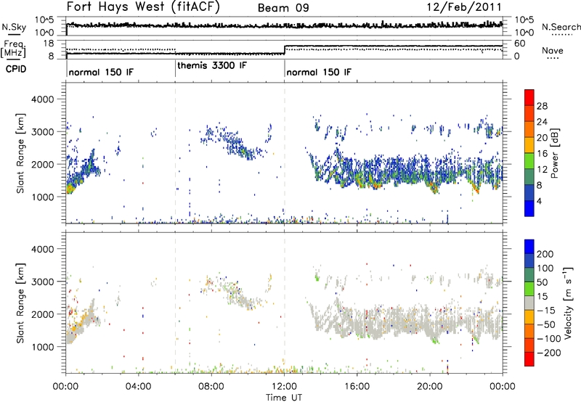This screenshot has width=581, height=402.
Task: Click the "Slant Range [km]" label of Power panel
Action: pyautogui.click(x=20, y=153)
